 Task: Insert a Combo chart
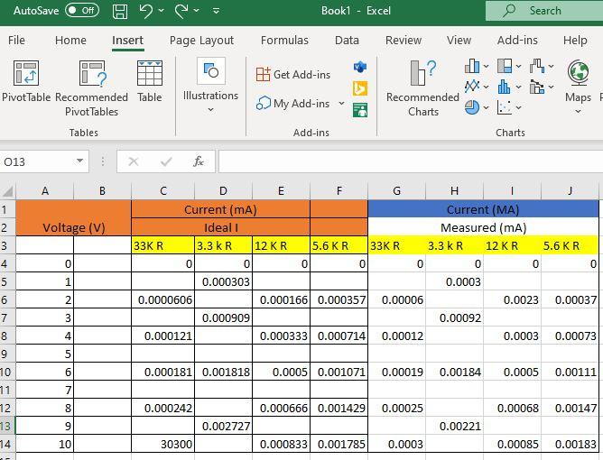(542, 87)
